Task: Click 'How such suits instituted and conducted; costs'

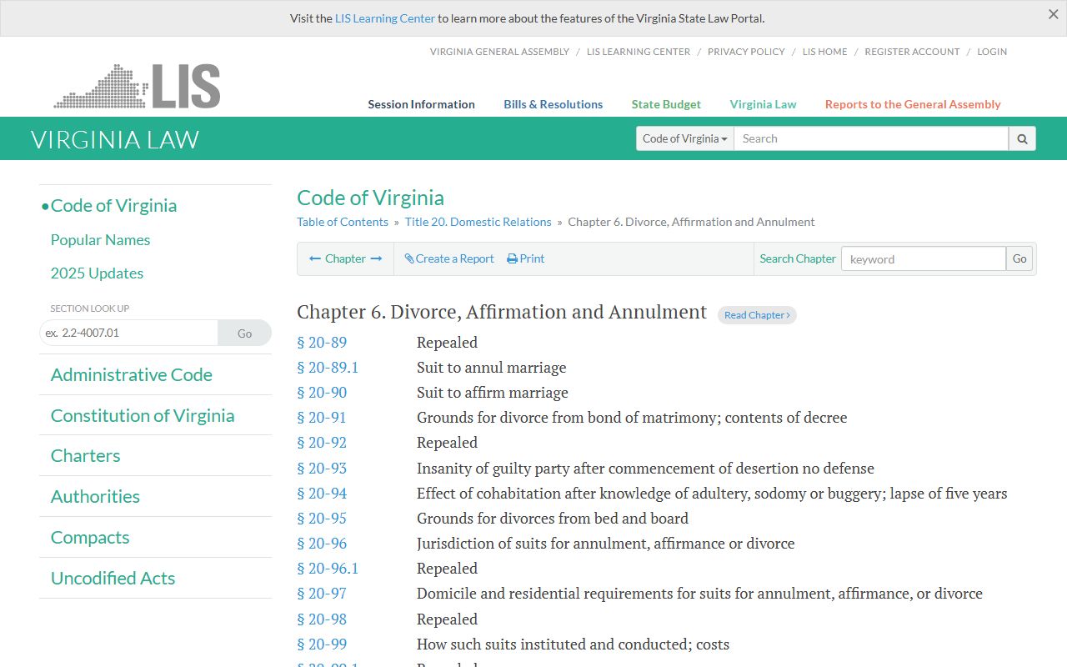Action: pos(573,644)
